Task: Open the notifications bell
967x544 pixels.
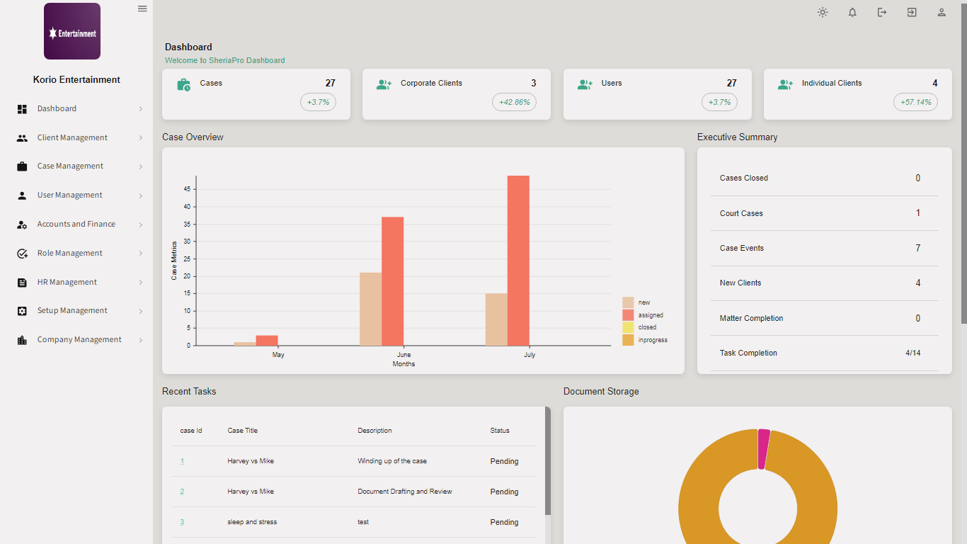Action: click(x=852, y=12)
